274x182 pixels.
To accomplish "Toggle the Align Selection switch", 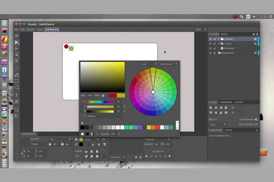I will pyautogui.click(x=257, y=124).
